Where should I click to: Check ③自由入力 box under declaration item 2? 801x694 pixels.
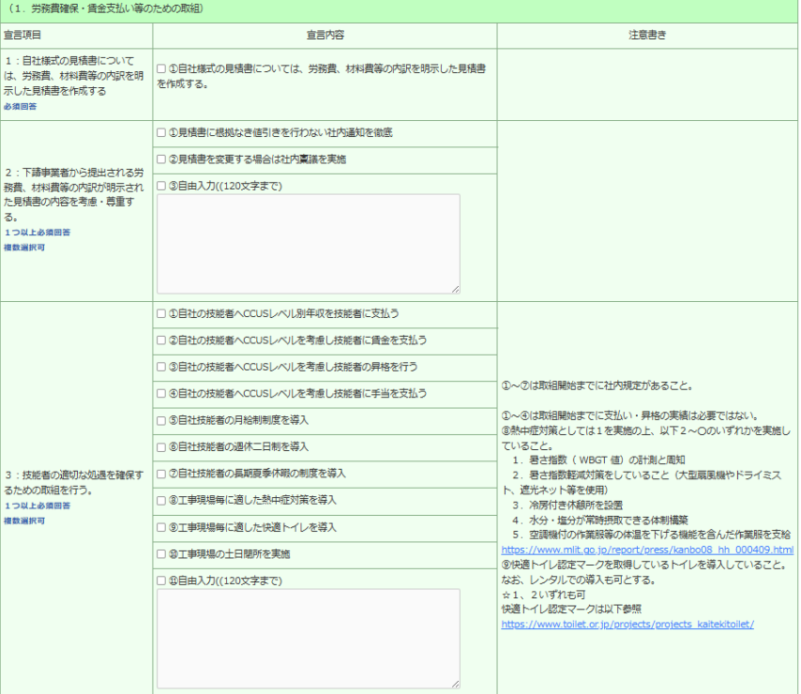point(162,186)
